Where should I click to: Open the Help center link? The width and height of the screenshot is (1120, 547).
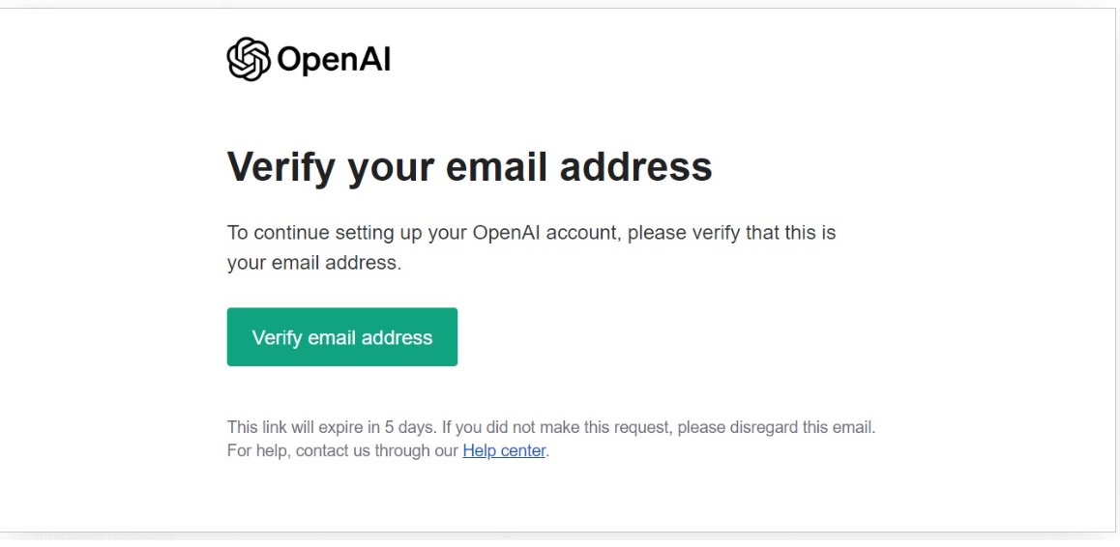click(x=504, y=450)
